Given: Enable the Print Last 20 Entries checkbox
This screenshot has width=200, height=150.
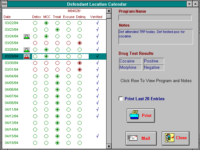Looking at the screenshot, I should coord(121,99).
